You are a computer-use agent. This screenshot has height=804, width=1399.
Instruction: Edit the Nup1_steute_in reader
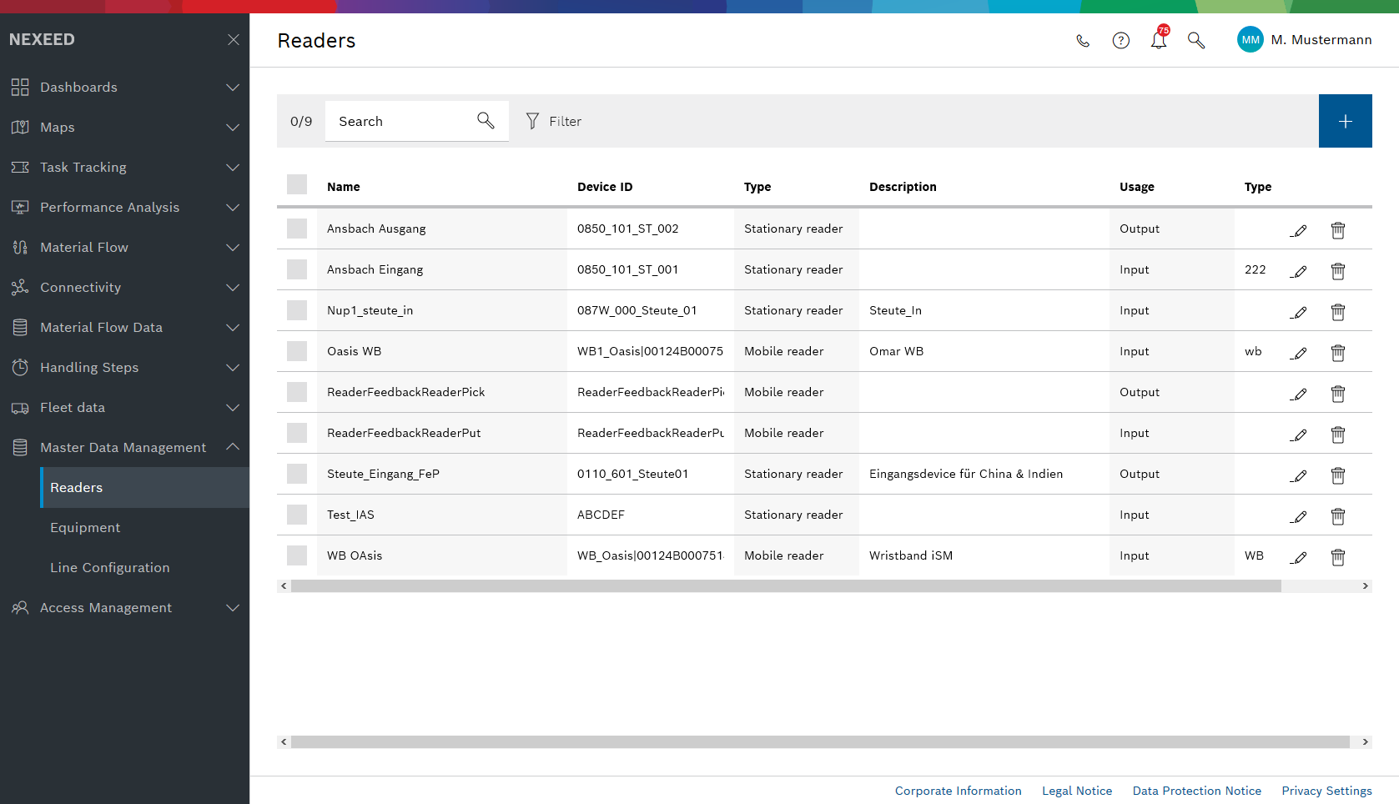point(1299,312)
